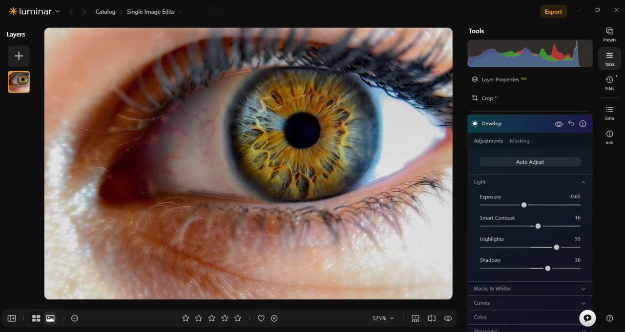Collapse the Light section
625x332 pixels.
coord(583,182)
